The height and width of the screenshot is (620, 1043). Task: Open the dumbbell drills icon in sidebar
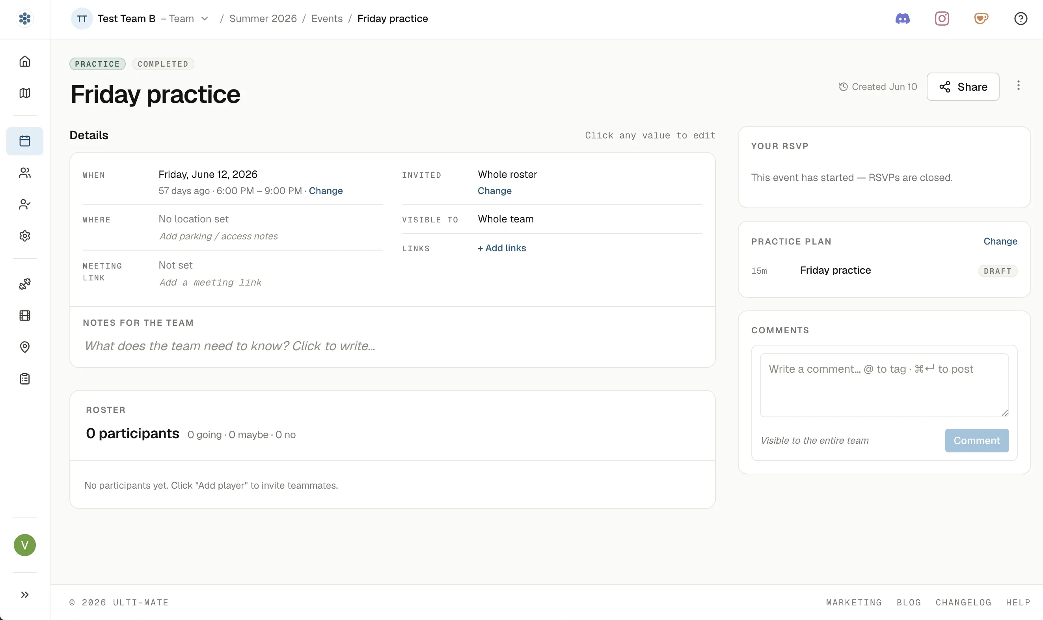coord(24,284)
